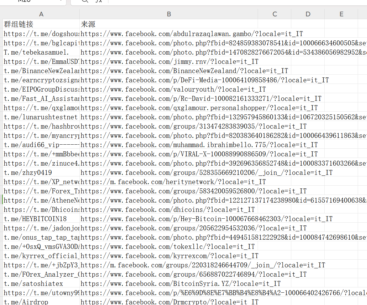The image size is (367, 305).
Task: Select cell with t.me/EmmaUSD link
Action: (x=41, y=61)
